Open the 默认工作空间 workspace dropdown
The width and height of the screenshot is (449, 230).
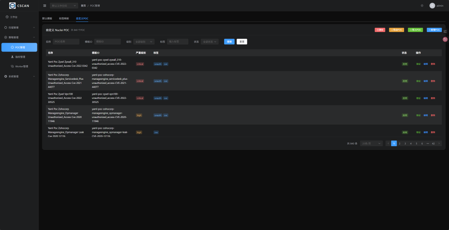pos(64,5)
